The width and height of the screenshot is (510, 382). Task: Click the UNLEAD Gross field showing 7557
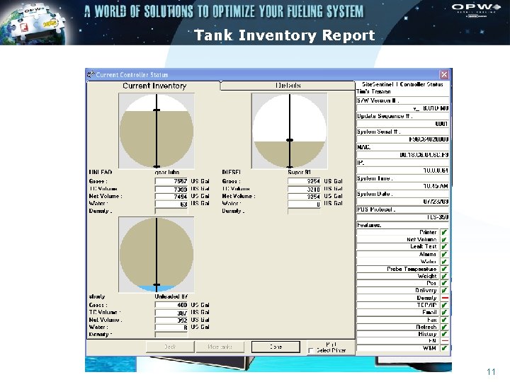(x=171, y=181)
